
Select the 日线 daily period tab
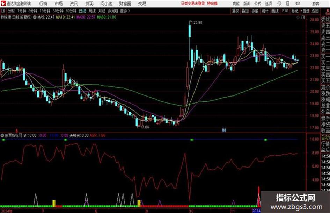(82, 11)
